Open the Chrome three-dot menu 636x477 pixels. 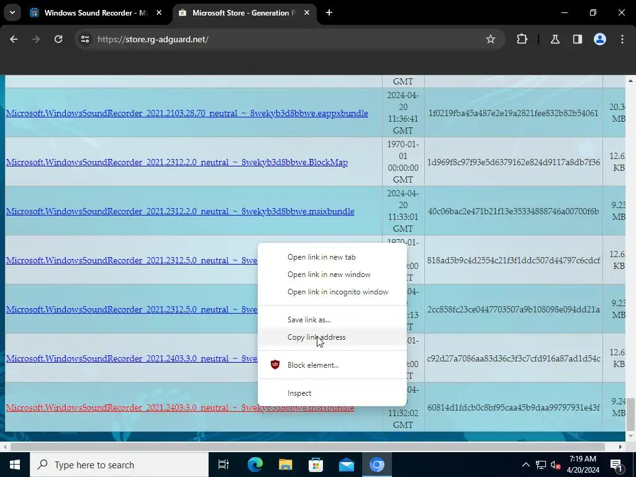click(622, 39)
